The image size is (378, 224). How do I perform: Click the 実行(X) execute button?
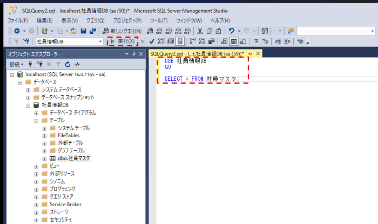click(x=123, y=41)
